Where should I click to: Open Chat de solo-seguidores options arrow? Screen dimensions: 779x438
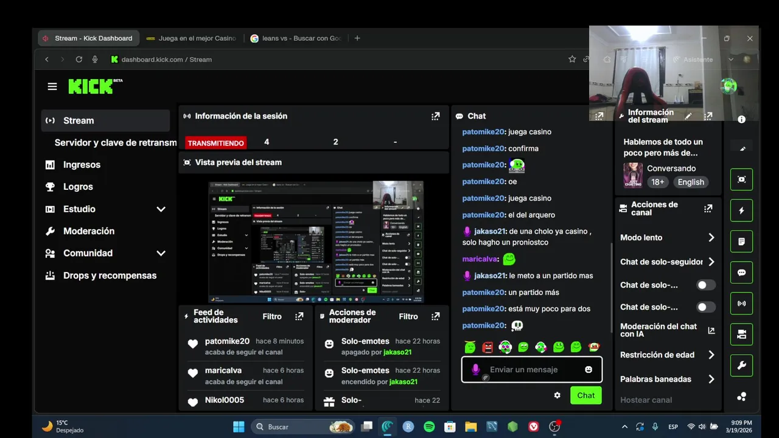pos(711,262)
